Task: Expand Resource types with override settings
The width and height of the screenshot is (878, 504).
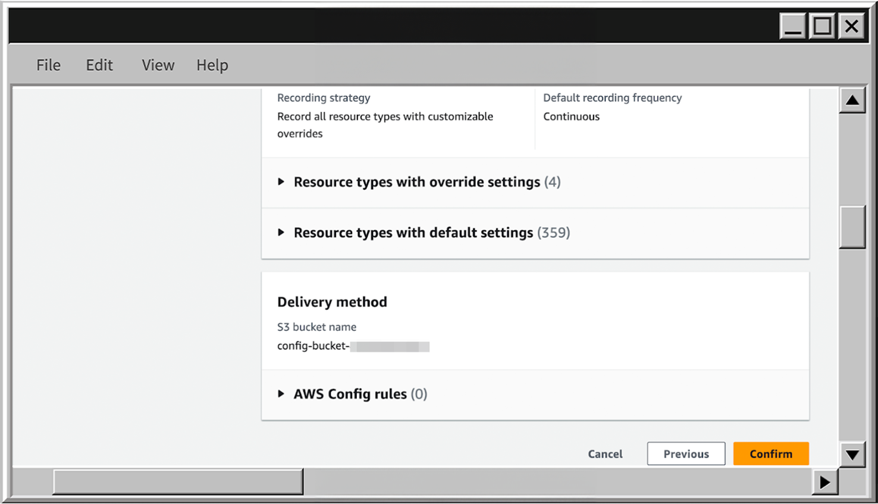Action: (419, 182)
